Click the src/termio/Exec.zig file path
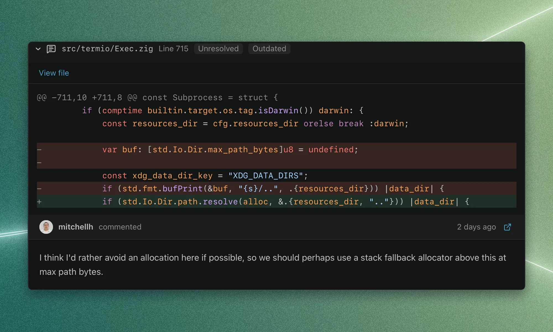 point(107,49)
